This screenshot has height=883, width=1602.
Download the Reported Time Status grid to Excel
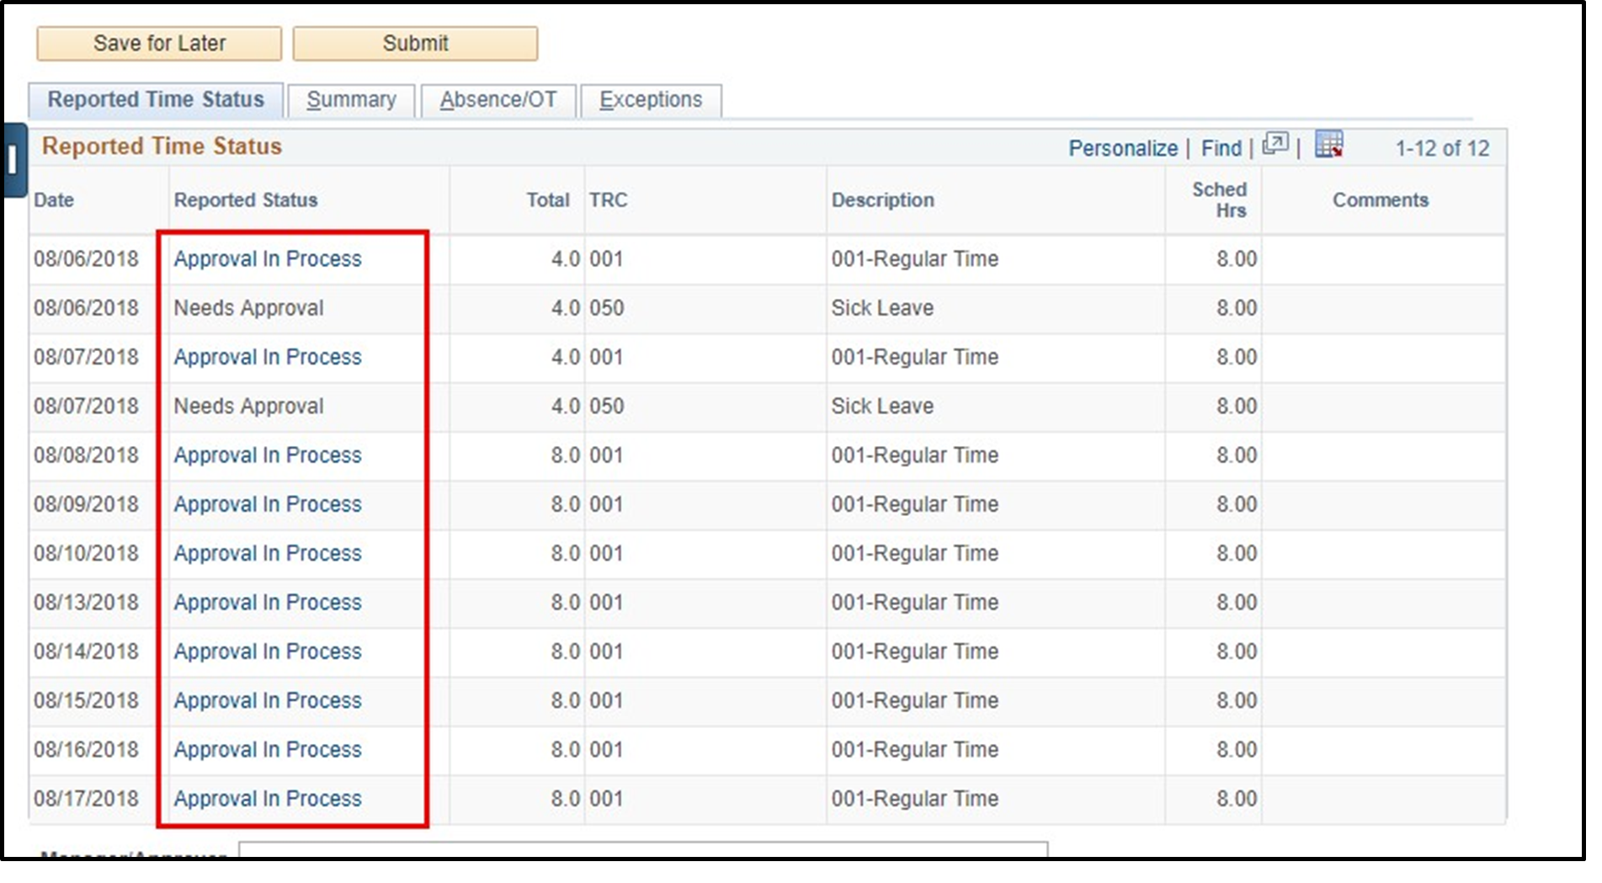pyautogui.click(x=1328, y=145)
